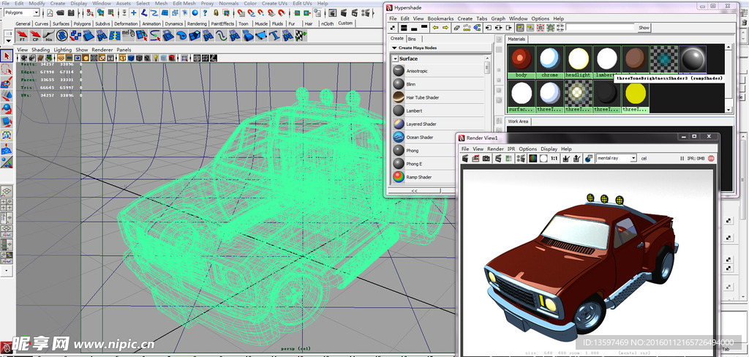Toggle Hypershade top panel only view
Viewport: 749px width, 357px height.
[x=424, y=28]
